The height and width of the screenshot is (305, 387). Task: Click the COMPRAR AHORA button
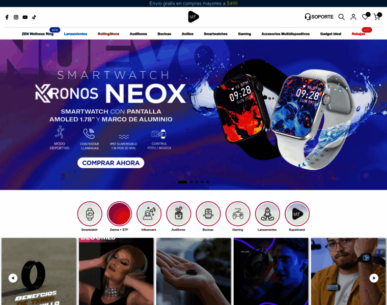tap(110, 163)
